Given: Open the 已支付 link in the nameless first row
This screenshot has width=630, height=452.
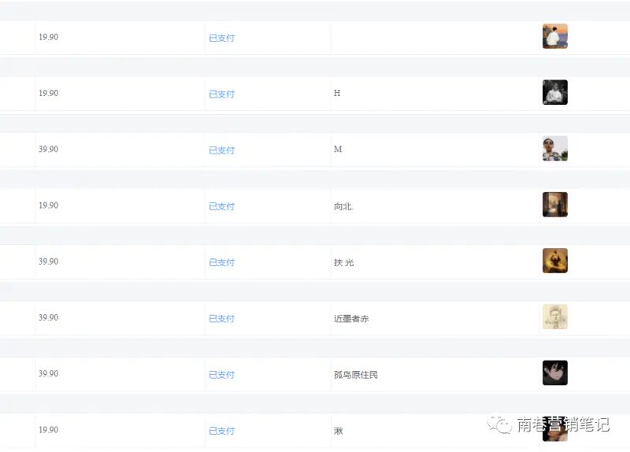Looking at the screenshot, I should (222, 38).
